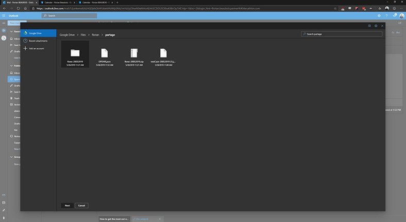Select the flows-28052019.zip archive file

click(x=134, y=54)
